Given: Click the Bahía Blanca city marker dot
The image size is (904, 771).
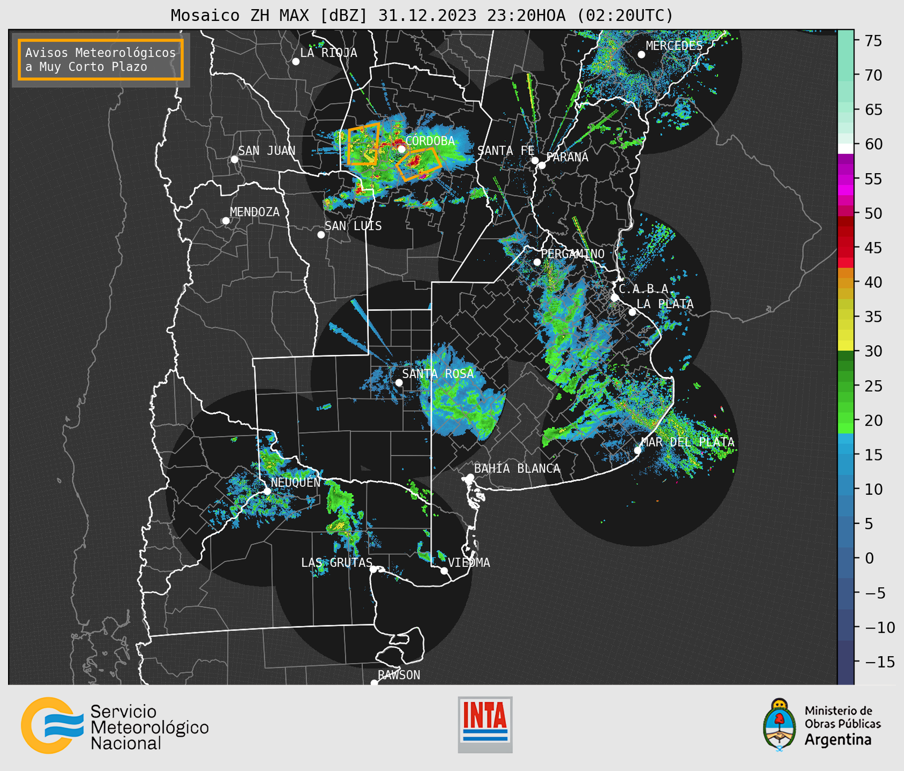Looking at the screenshot, I should [x=470, y=477].
